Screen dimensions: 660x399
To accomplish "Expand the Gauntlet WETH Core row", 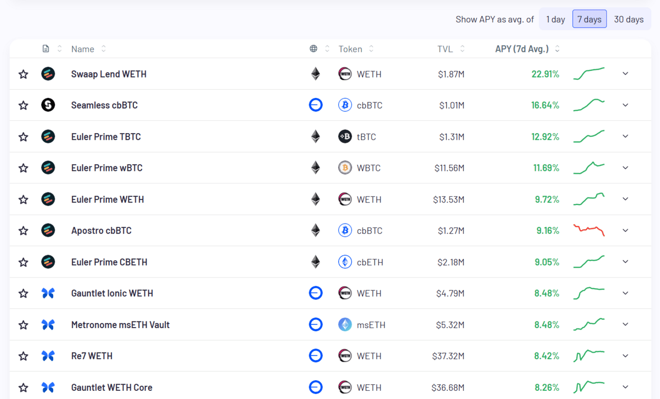I will click(625, 387).
